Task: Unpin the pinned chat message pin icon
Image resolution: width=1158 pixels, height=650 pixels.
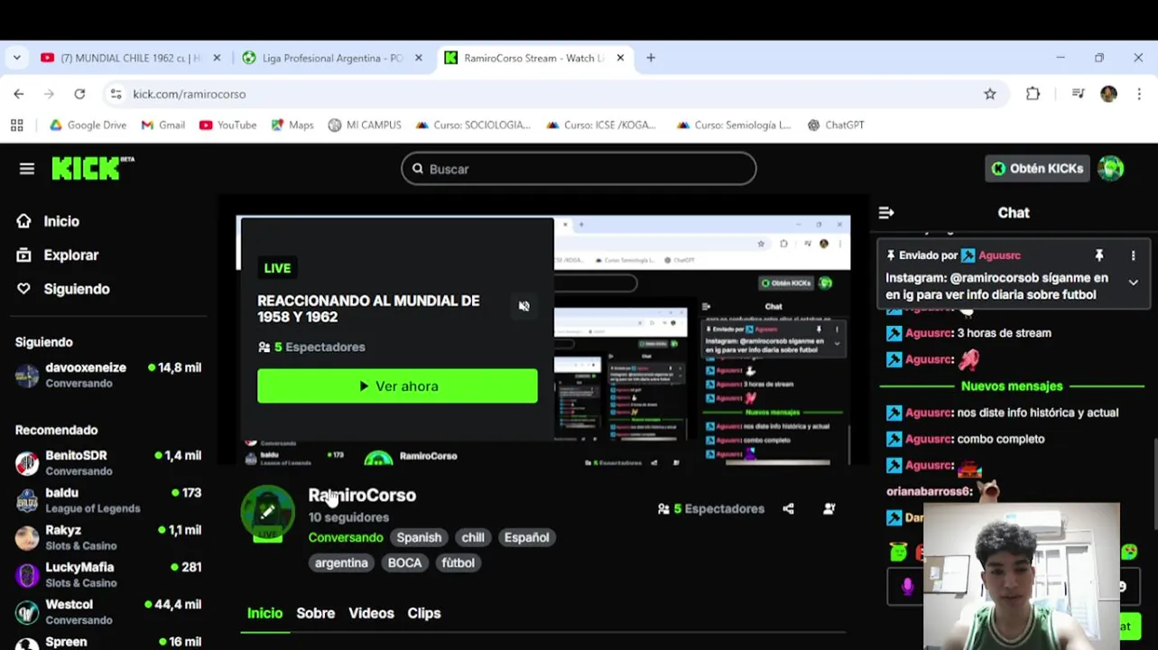Action: [1099, 256]
